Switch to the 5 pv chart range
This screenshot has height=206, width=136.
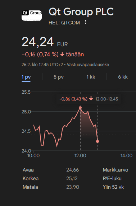[59, 77]
